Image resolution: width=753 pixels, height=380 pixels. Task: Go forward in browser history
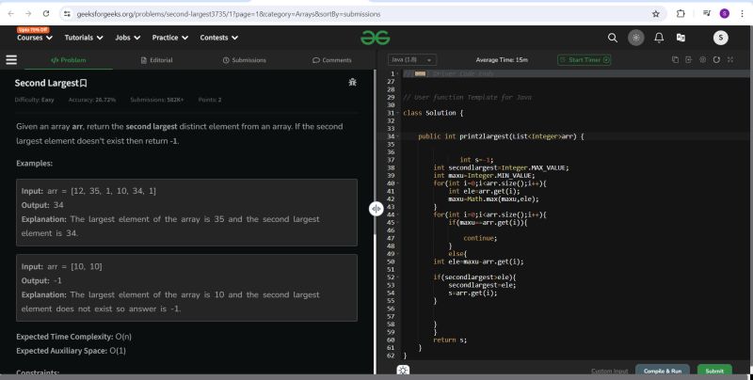coord(28,13)
